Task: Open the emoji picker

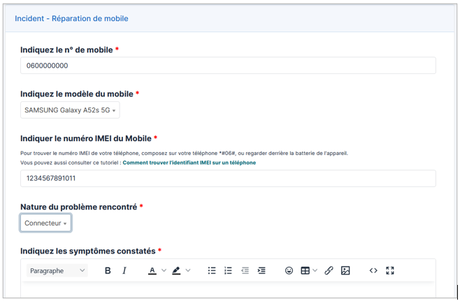Action: pos(289,271)
